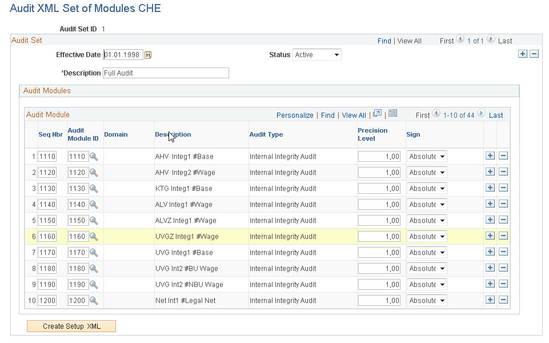Screen dimensions: 549x343
Task: Open Personalize for the Audit Module grid
Action: (x=295, y=115)
